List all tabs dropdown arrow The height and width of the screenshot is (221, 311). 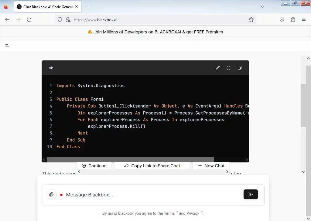point(262,7)
